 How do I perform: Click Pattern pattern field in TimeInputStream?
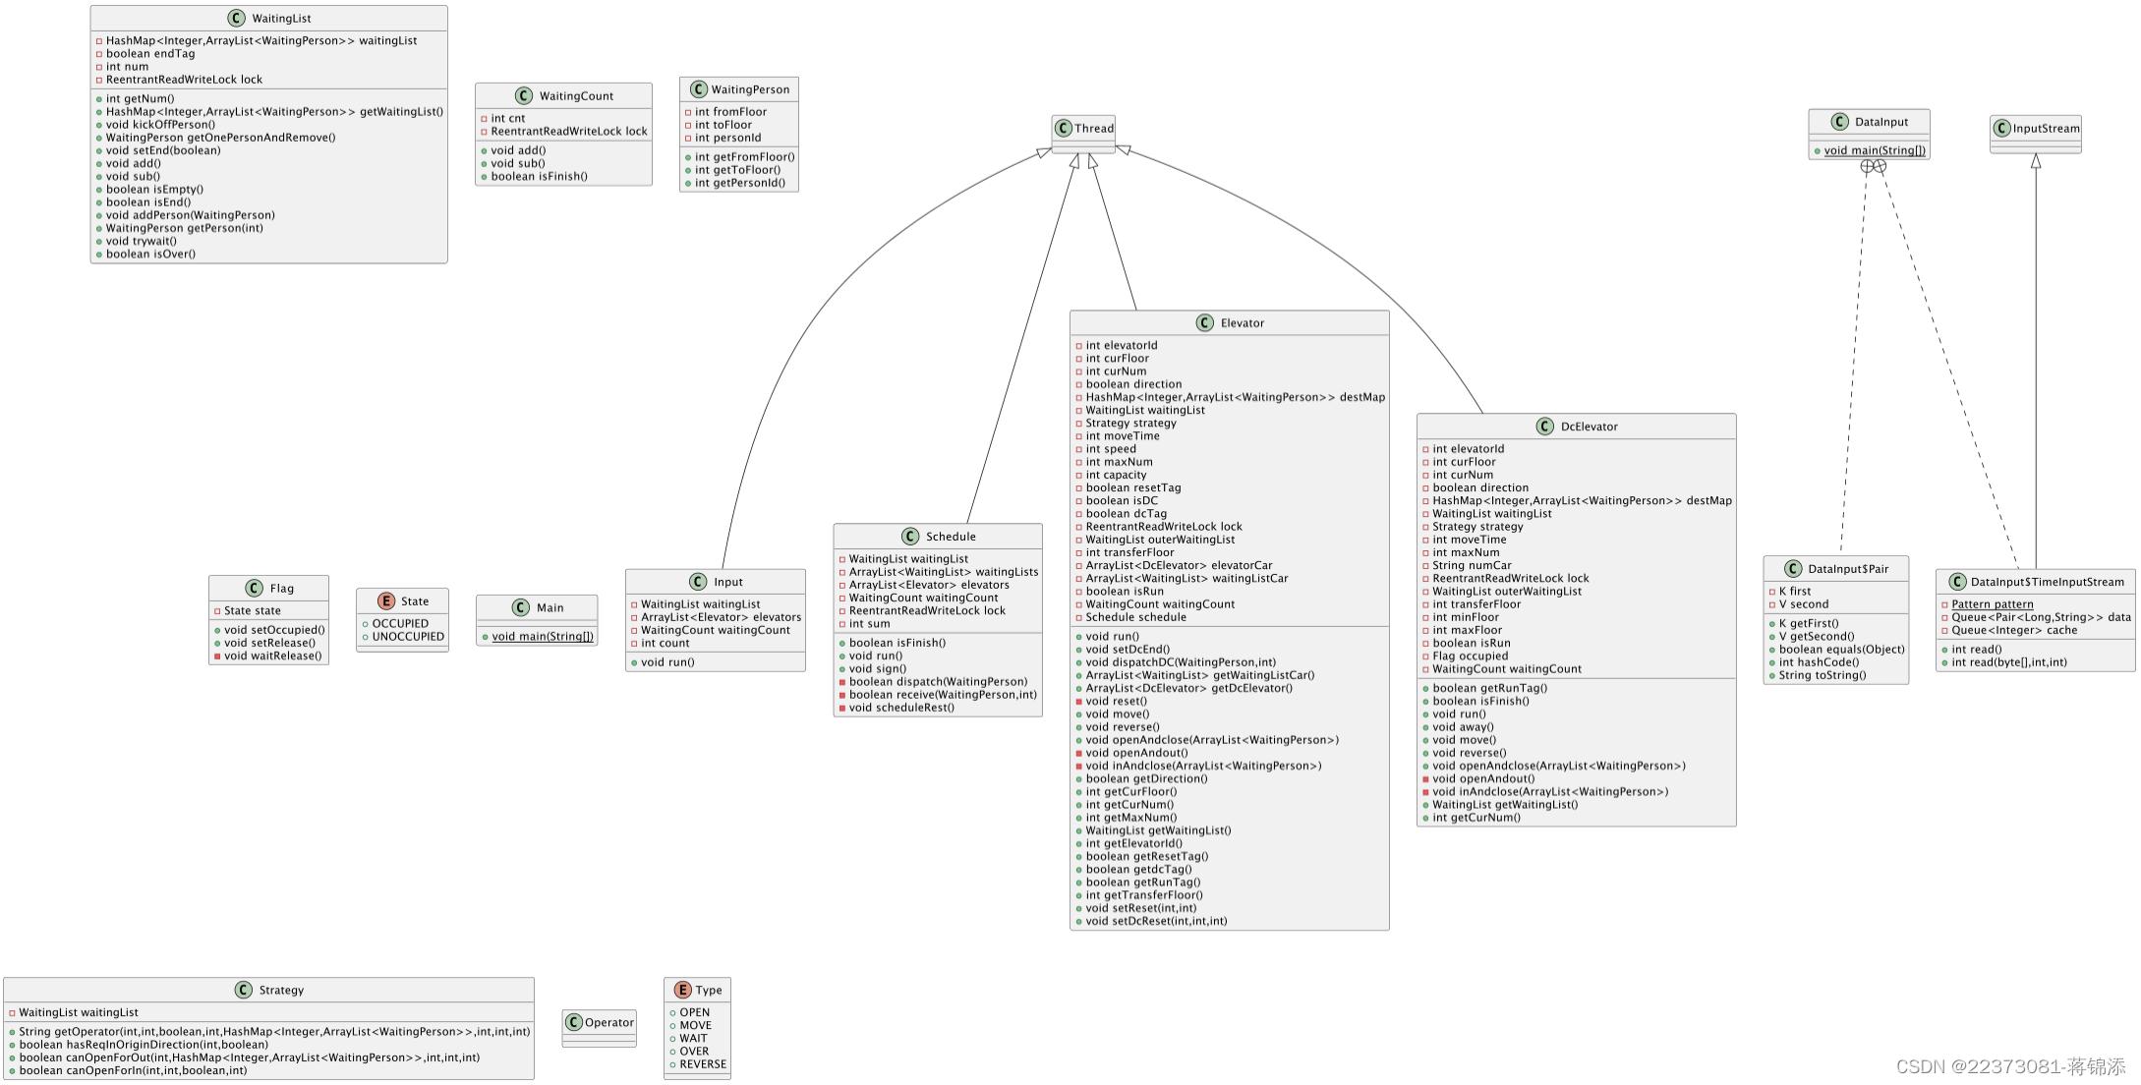point(1992,604)
